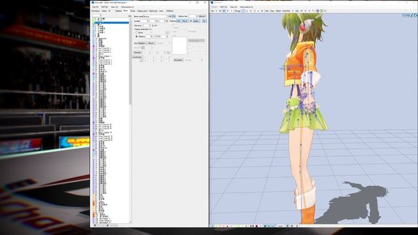
Task: Toggle the Op performance button
Action: tap(204, 21)
